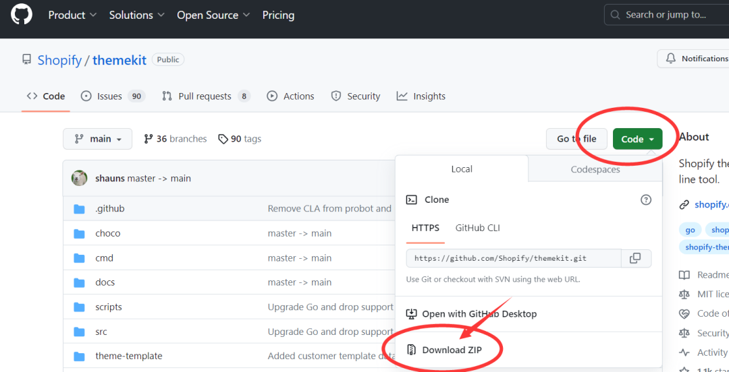Open the docs folder name
The width and height of the screenshot is (729, 372).
105,282
